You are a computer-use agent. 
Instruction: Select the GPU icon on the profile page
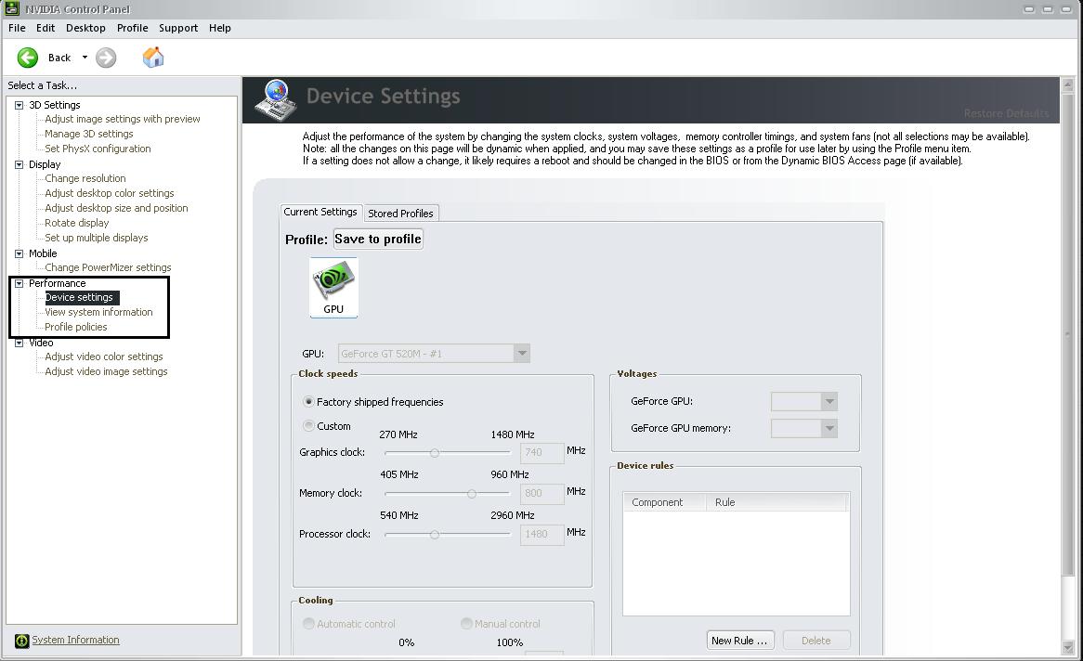click(x=333, y=283)
